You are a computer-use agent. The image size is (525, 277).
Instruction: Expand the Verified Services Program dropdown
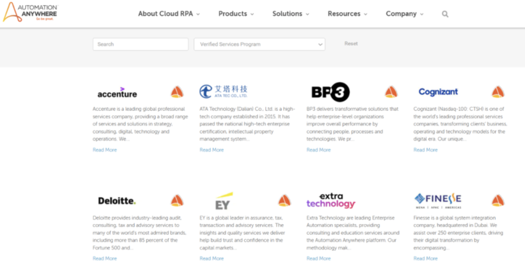pos(259,44)
